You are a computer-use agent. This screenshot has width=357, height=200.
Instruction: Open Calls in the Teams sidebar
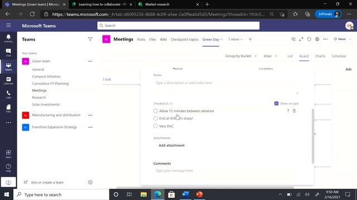click(x=8, y=94)
